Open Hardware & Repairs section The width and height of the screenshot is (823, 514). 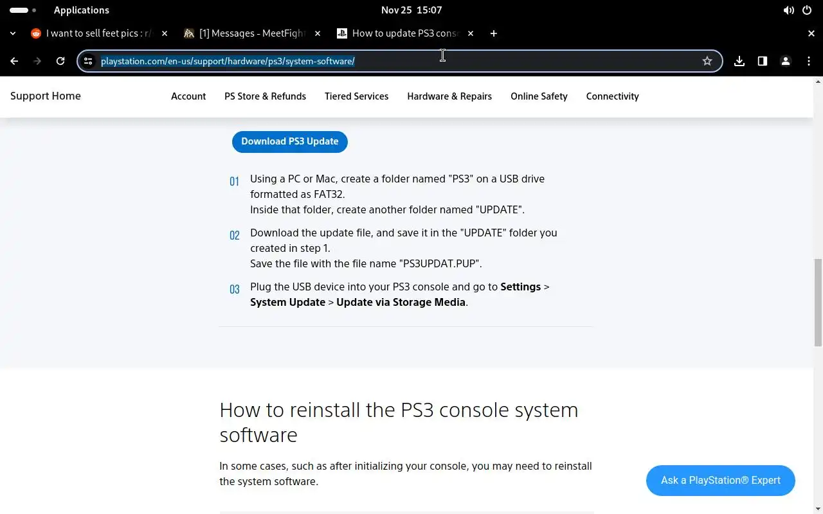tap(449, 96)
